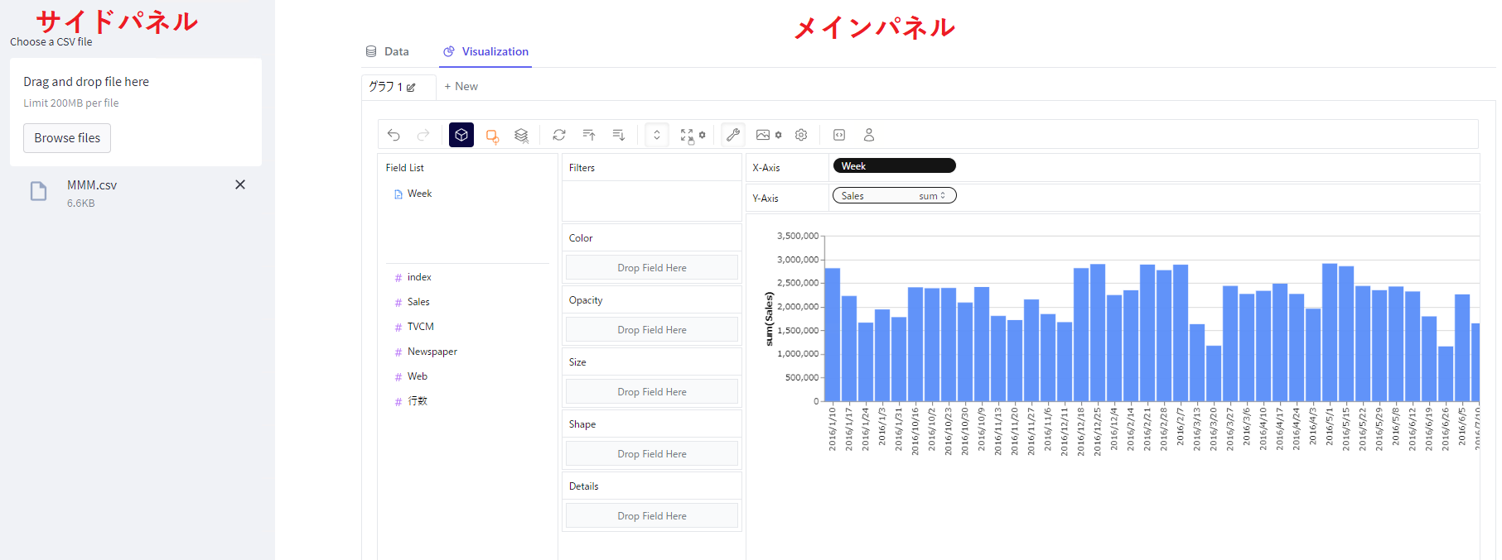Click the wrench debug tool icon
1502x560 pixels.
click(733, 135)
